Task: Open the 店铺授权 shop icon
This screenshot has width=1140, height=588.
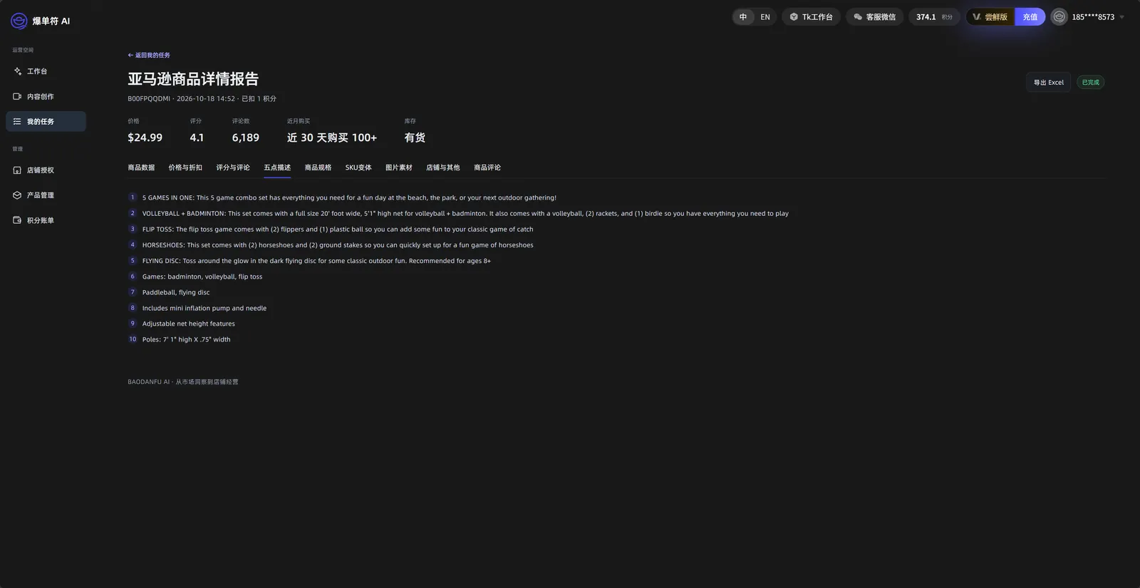Action: point(17,170)
